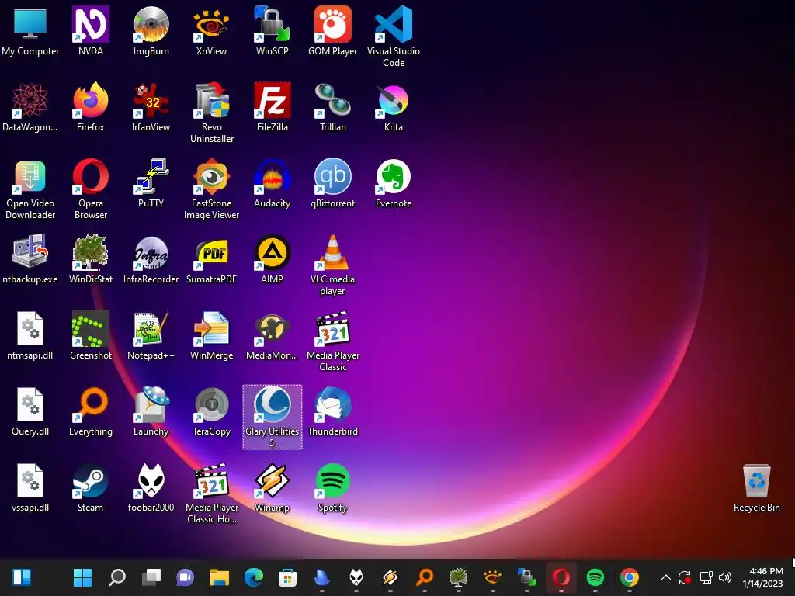Select the ntbackup.exe file icon
Viewport: 795px width, 596px height.
click(30, 258)
